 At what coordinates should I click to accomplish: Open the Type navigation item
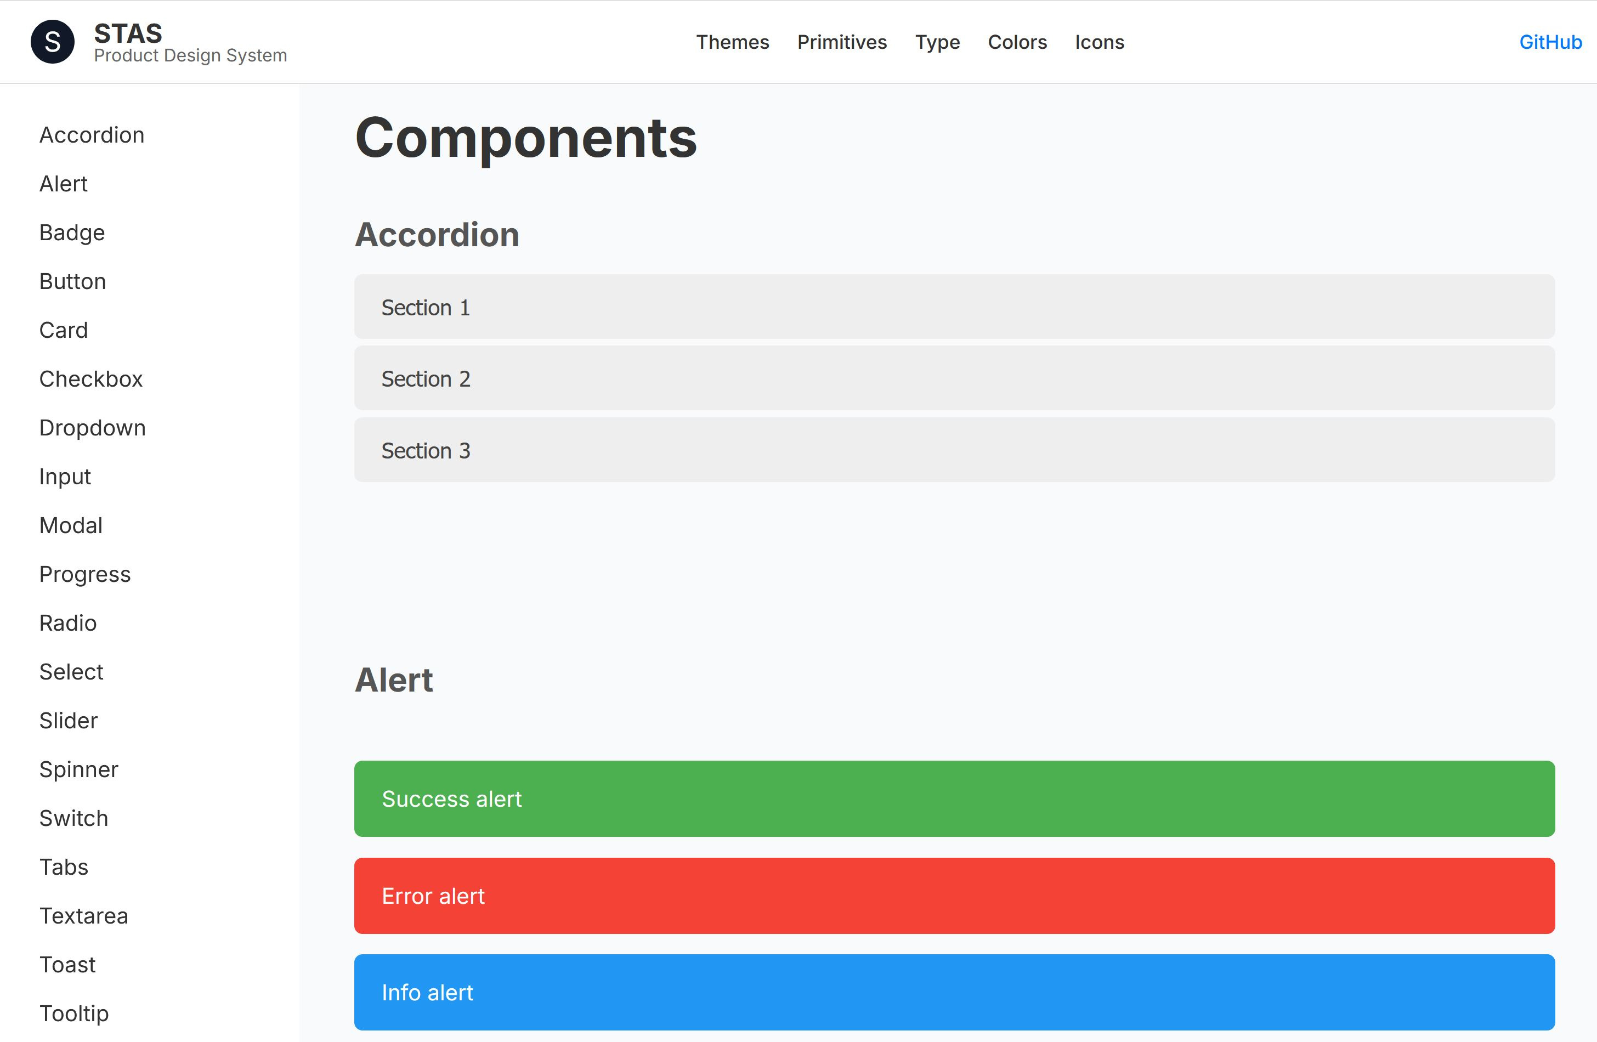point(937,42)
